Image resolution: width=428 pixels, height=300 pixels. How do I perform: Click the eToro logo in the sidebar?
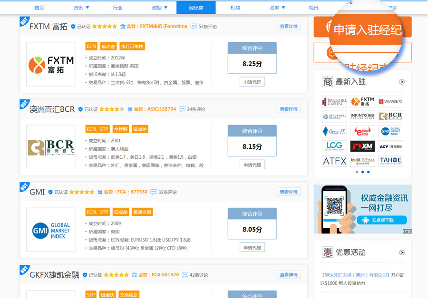(x=362, y=131)
